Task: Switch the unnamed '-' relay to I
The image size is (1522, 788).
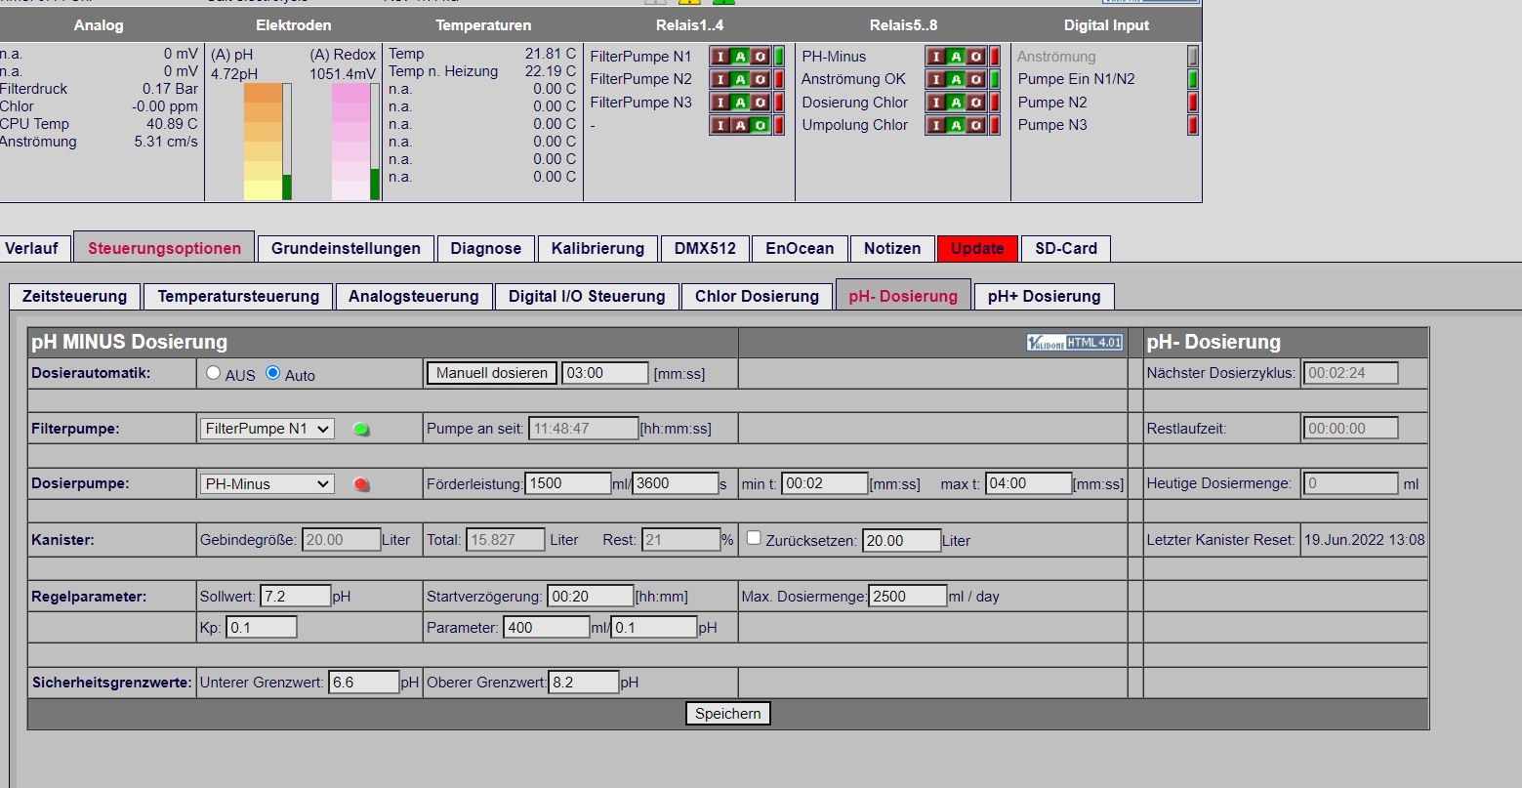Action: coord(720,125)
